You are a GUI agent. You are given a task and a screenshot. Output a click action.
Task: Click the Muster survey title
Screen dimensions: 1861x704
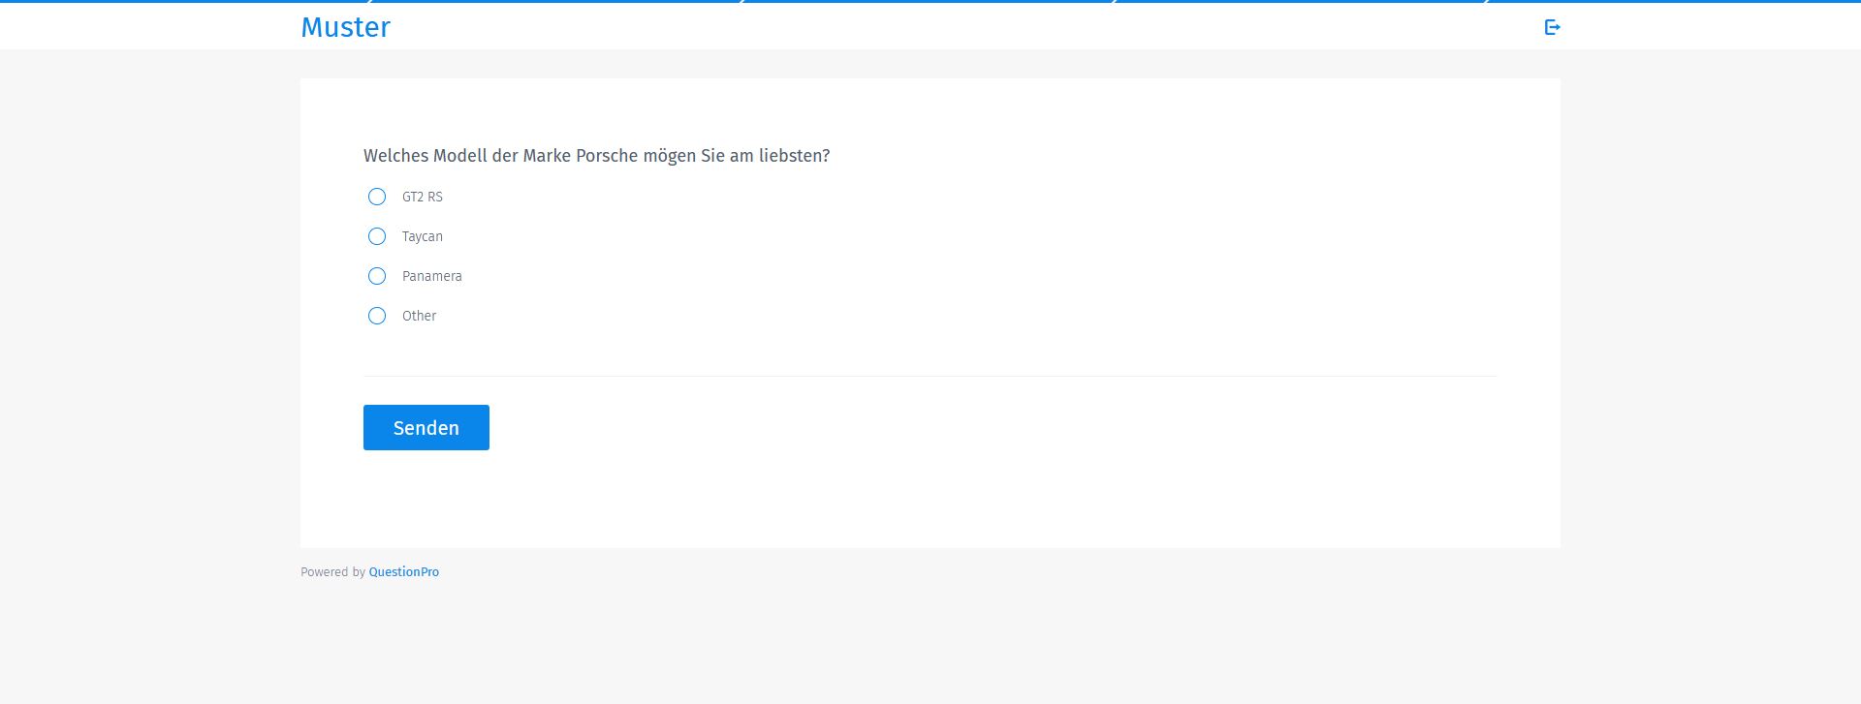pos(345,27)
